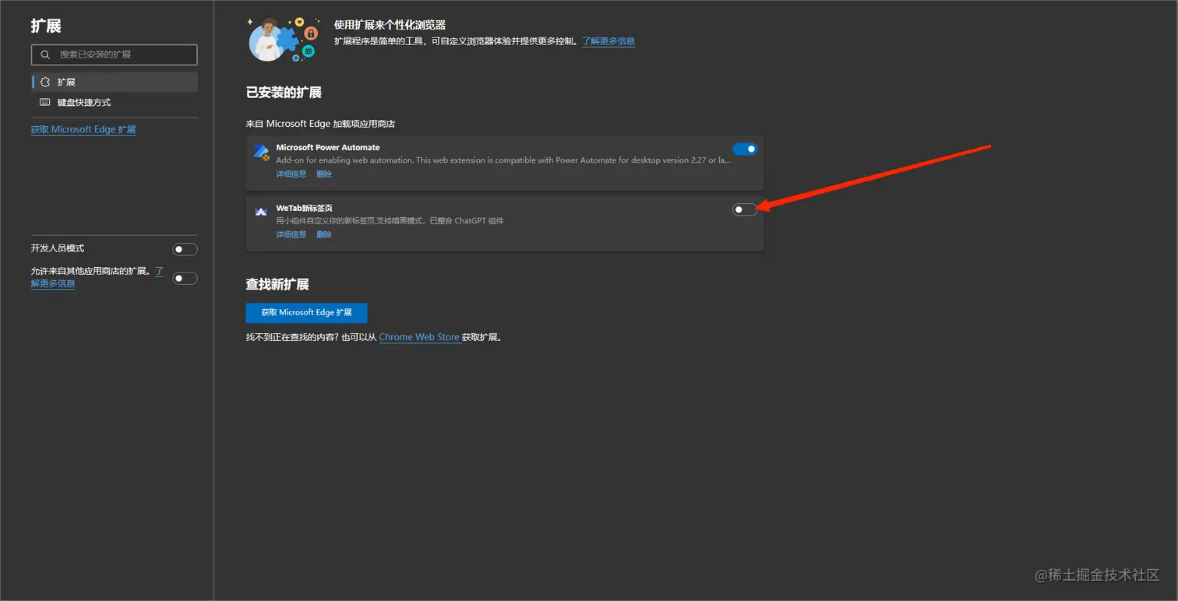The width and height of the screenshot is (1178, 601).
Task: Click the 使用扩展来个性化浏览器 heading
Action: 390,26
